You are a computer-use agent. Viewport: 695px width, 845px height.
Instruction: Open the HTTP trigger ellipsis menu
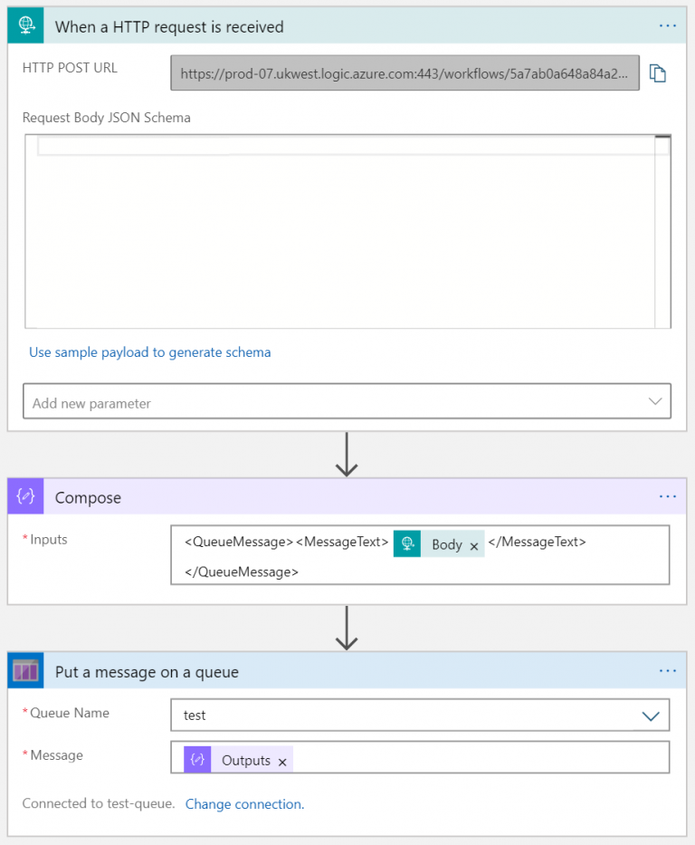coord(668,24)
